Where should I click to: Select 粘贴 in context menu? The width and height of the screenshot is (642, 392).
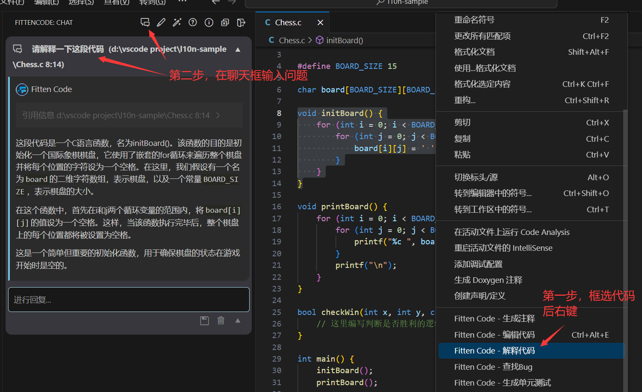coord(531,154)
